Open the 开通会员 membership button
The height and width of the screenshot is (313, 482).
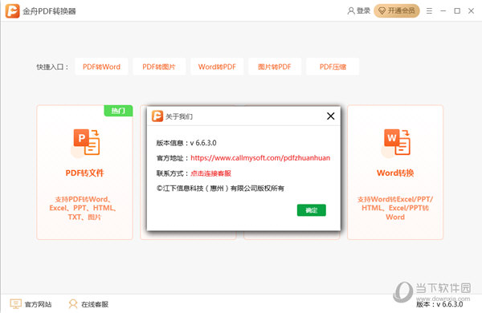point(397,10)
